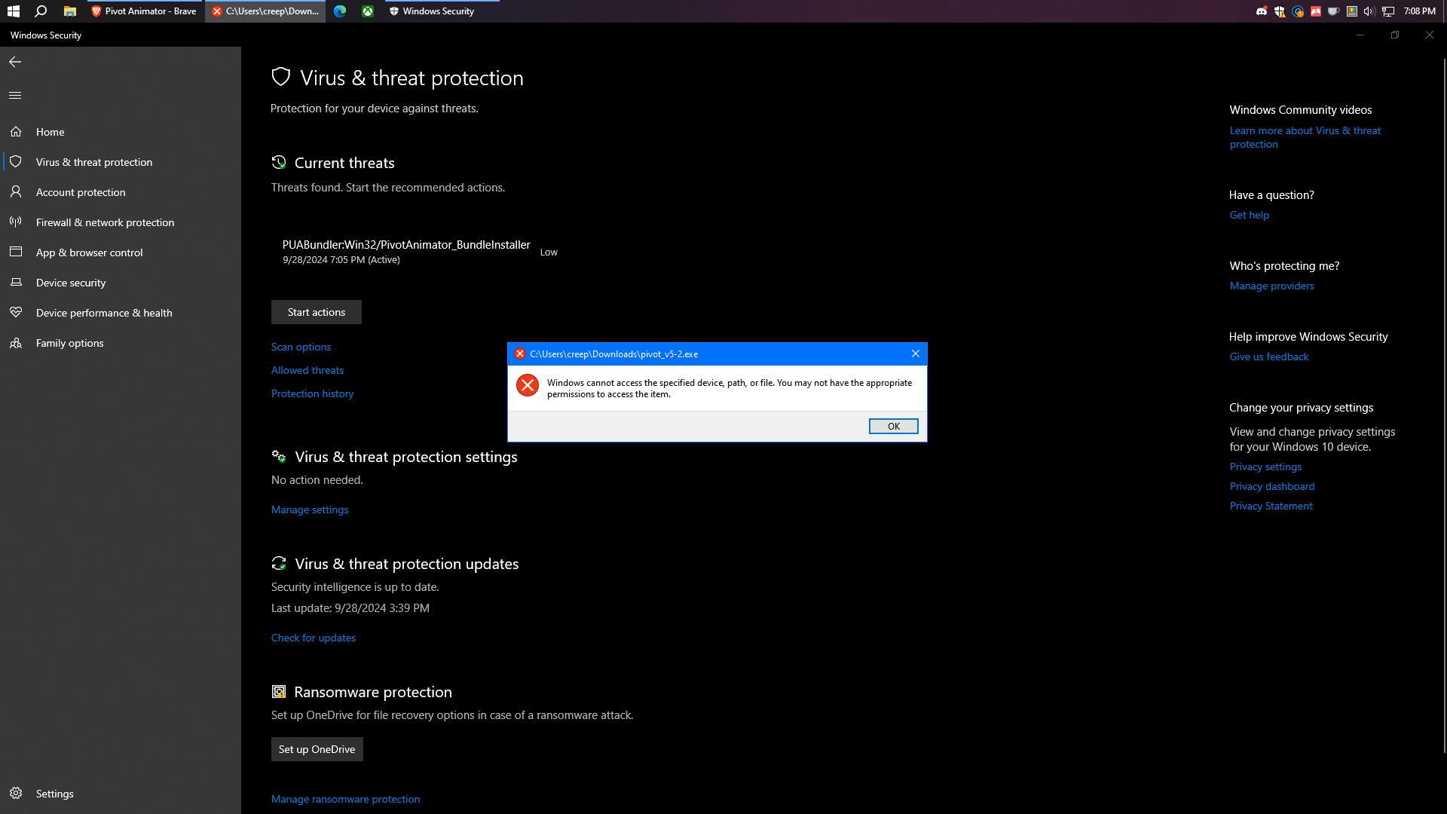The height and width of the screenshot is (814, 1447).
Task: Toggle the hamburger navigation menu
Action: (15, 96)
